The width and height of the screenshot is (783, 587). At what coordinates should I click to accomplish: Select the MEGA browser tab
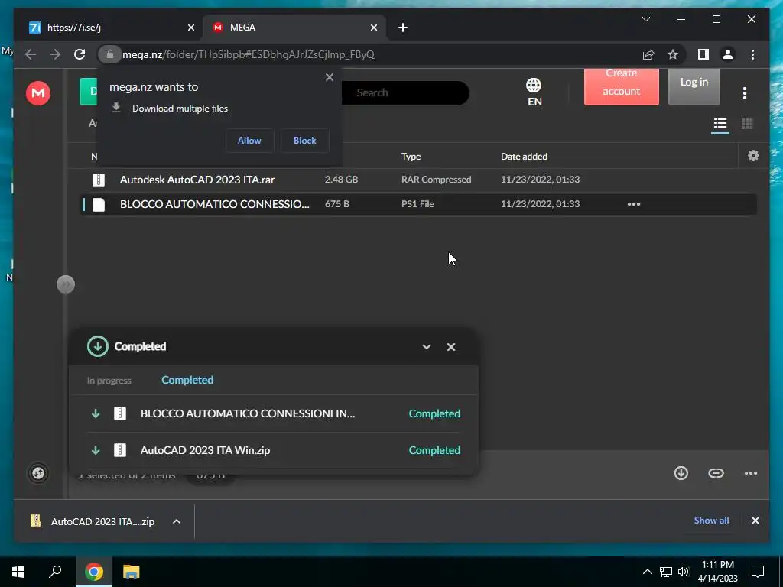click(x=294, y=28)
